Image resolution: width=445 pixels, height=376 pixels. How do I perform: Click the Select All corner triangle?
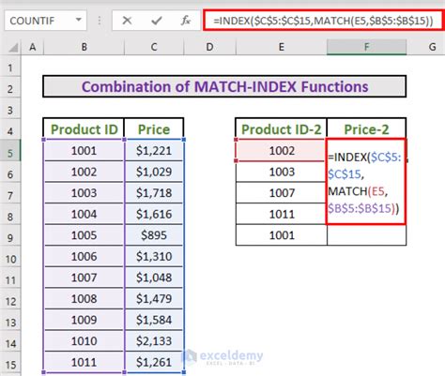[x=13, y=47]
